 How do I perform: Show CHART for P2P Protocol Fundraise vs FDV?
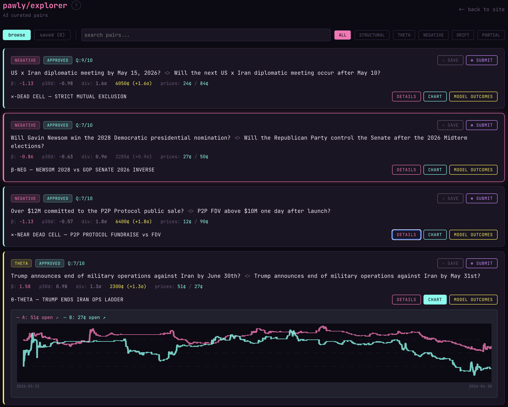[435, 235]
